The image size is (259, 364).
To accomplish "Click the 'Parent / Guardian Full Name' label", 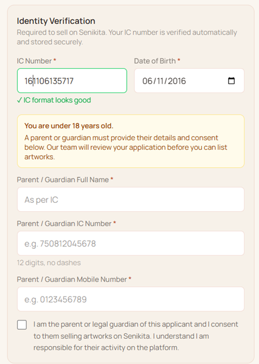I will pyautogui.click(x=63, y=180).
